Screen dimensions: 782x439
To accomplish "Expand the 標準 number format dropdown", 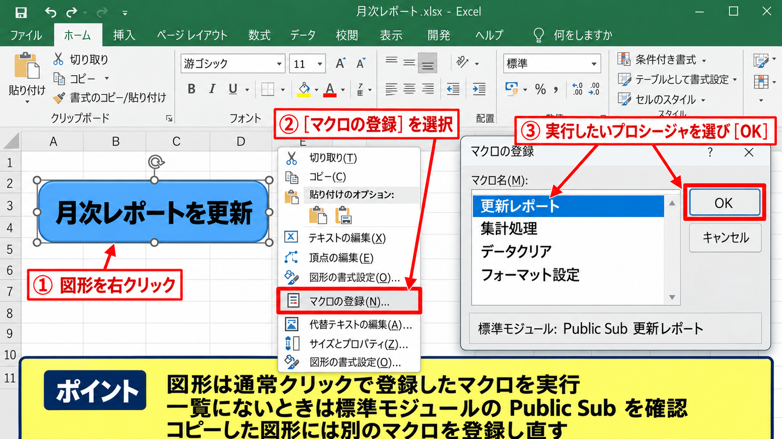I will point(594,64).
